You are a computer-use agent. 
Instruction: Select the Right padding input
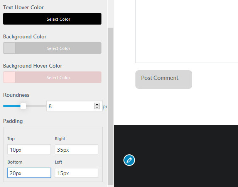coord(76,150)
